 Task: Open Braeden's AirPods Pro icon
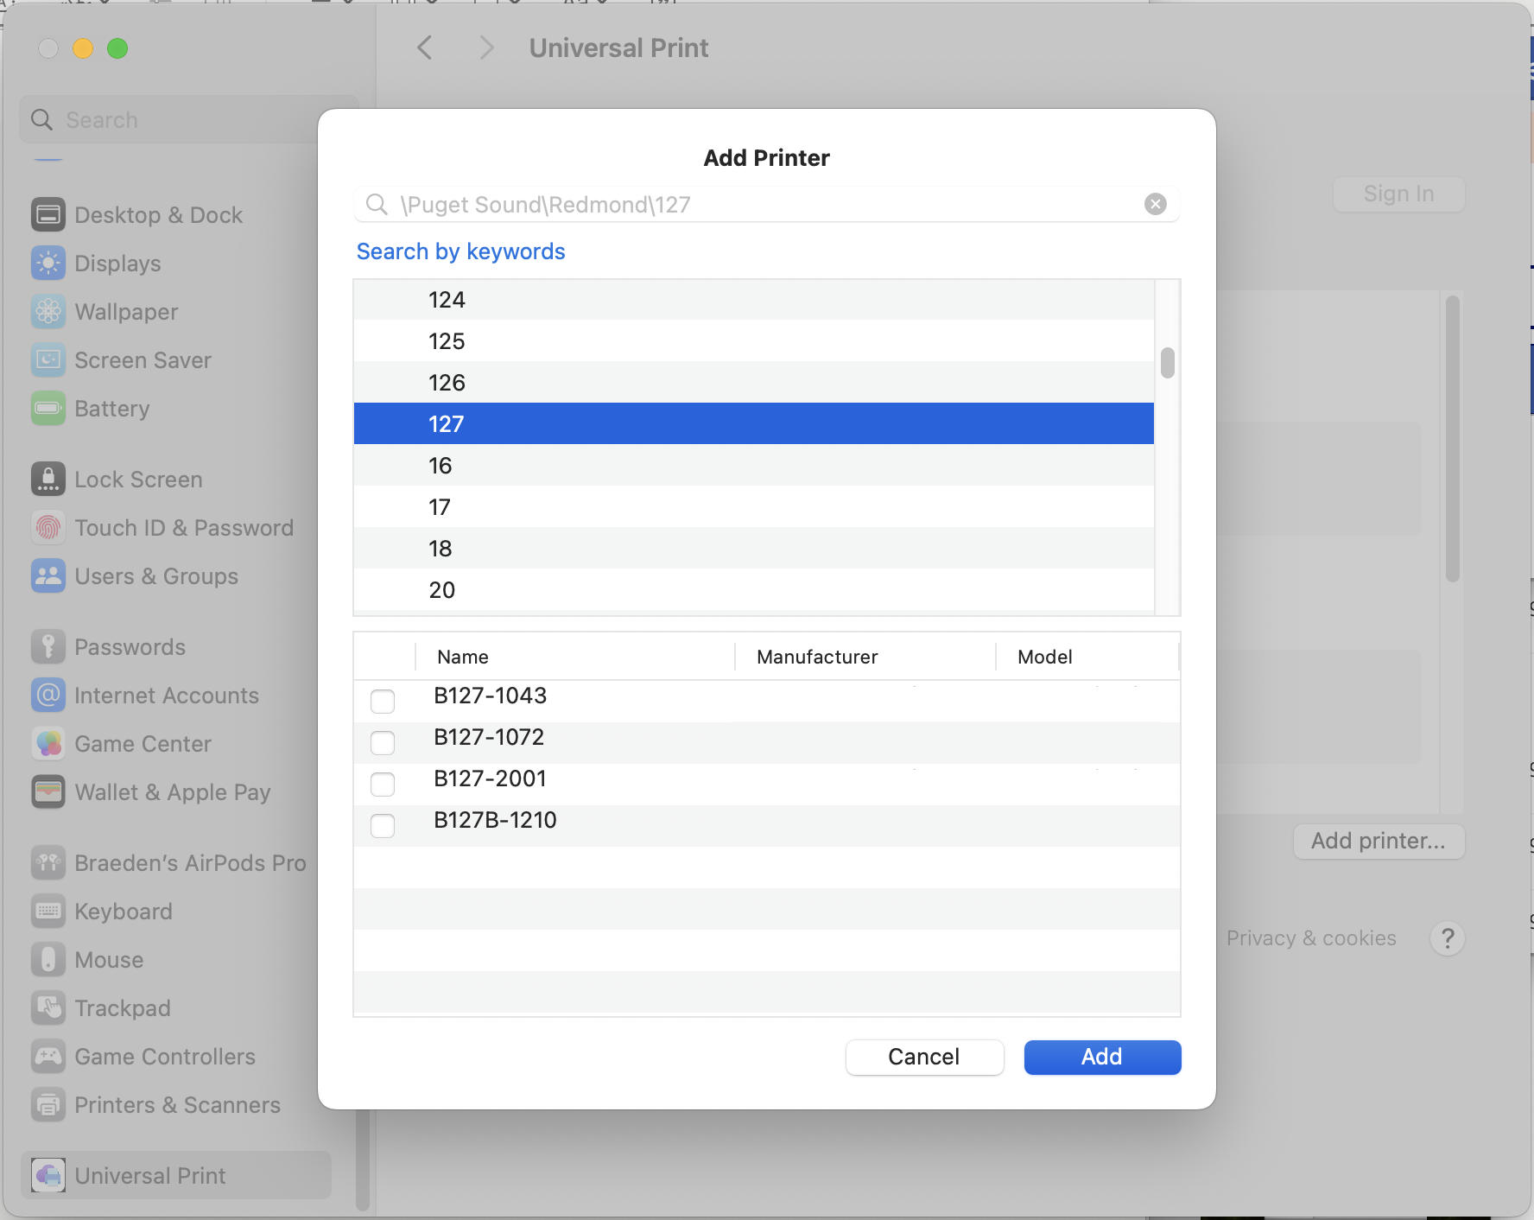[x=48, y=862]
